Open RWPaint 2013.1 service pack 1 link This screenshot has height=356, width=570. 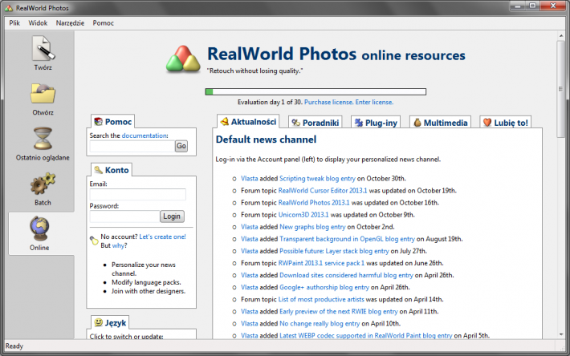coord(321,263)
